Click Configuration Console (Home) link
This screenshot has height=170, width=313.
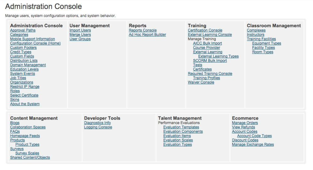35,43
